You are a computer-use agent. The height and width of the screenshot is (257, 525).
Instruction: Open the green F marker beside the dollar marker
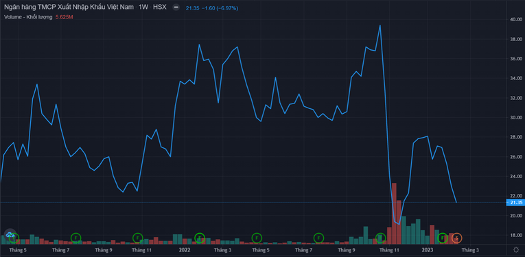tap(443, 238)
